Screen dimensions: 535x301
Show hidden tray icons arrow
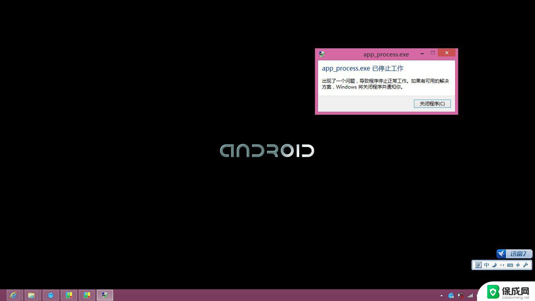pyautogui.click(x=441, y=296)
